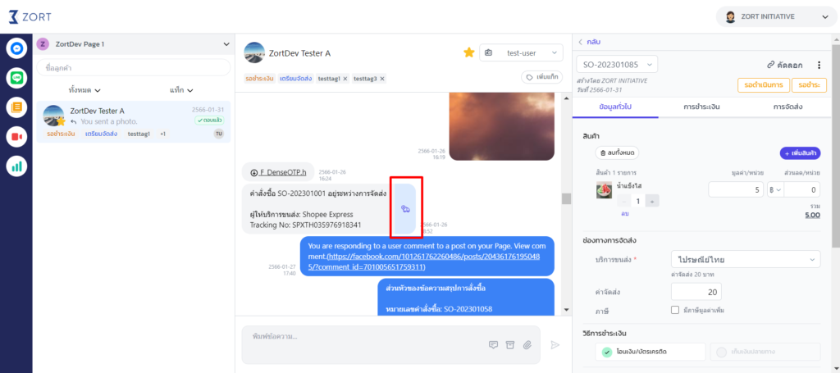Open the green statistics chart sidebar icon

pyautogui.click(x=16, y=166)
